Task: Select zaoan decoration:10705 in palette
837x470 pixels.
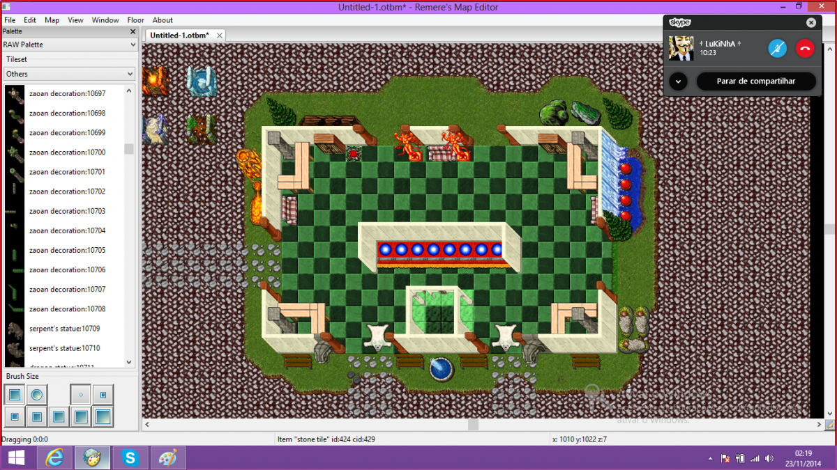Action: click(x=68, y=250)
